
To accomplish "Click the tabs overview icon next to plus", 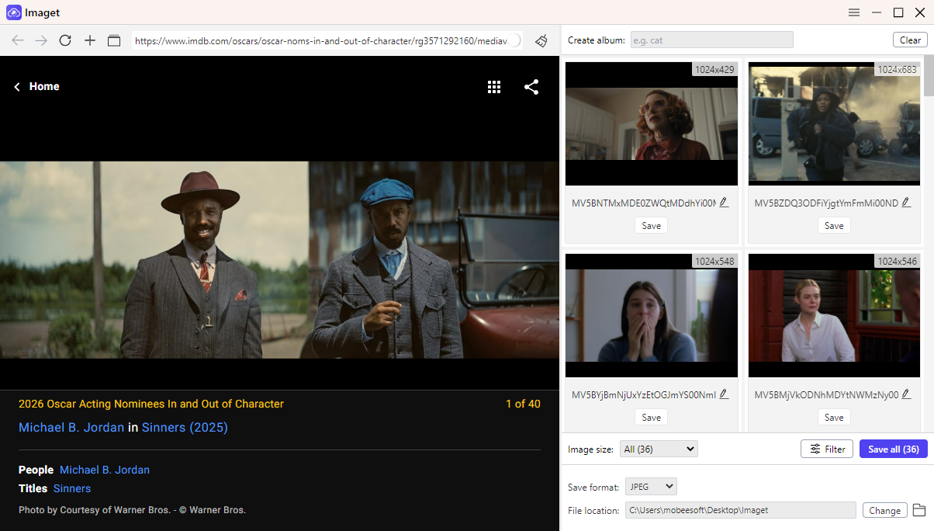I will (x=113, y=40).
